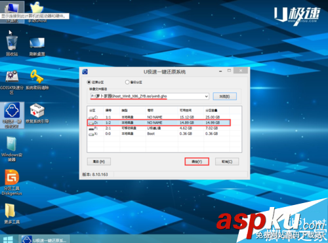
Task: Select the backup partition radio button
Action: point(127,82)
